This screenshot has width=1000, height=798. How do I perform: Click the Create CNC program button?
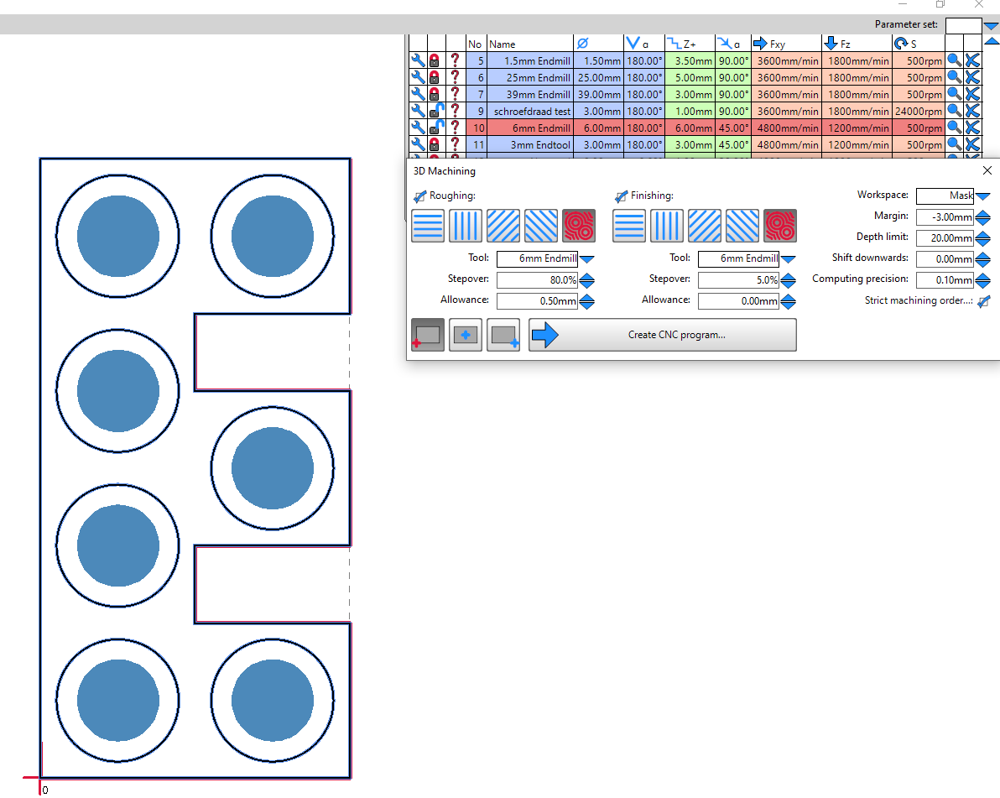[x=663, y=335]
